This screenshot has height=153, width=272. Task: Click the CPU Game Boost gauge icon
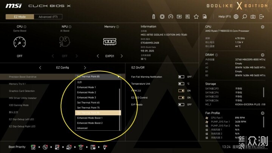click(x=20, y=42)
